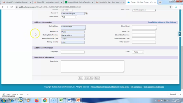Open Excel from the taskbar

(61, 100)
